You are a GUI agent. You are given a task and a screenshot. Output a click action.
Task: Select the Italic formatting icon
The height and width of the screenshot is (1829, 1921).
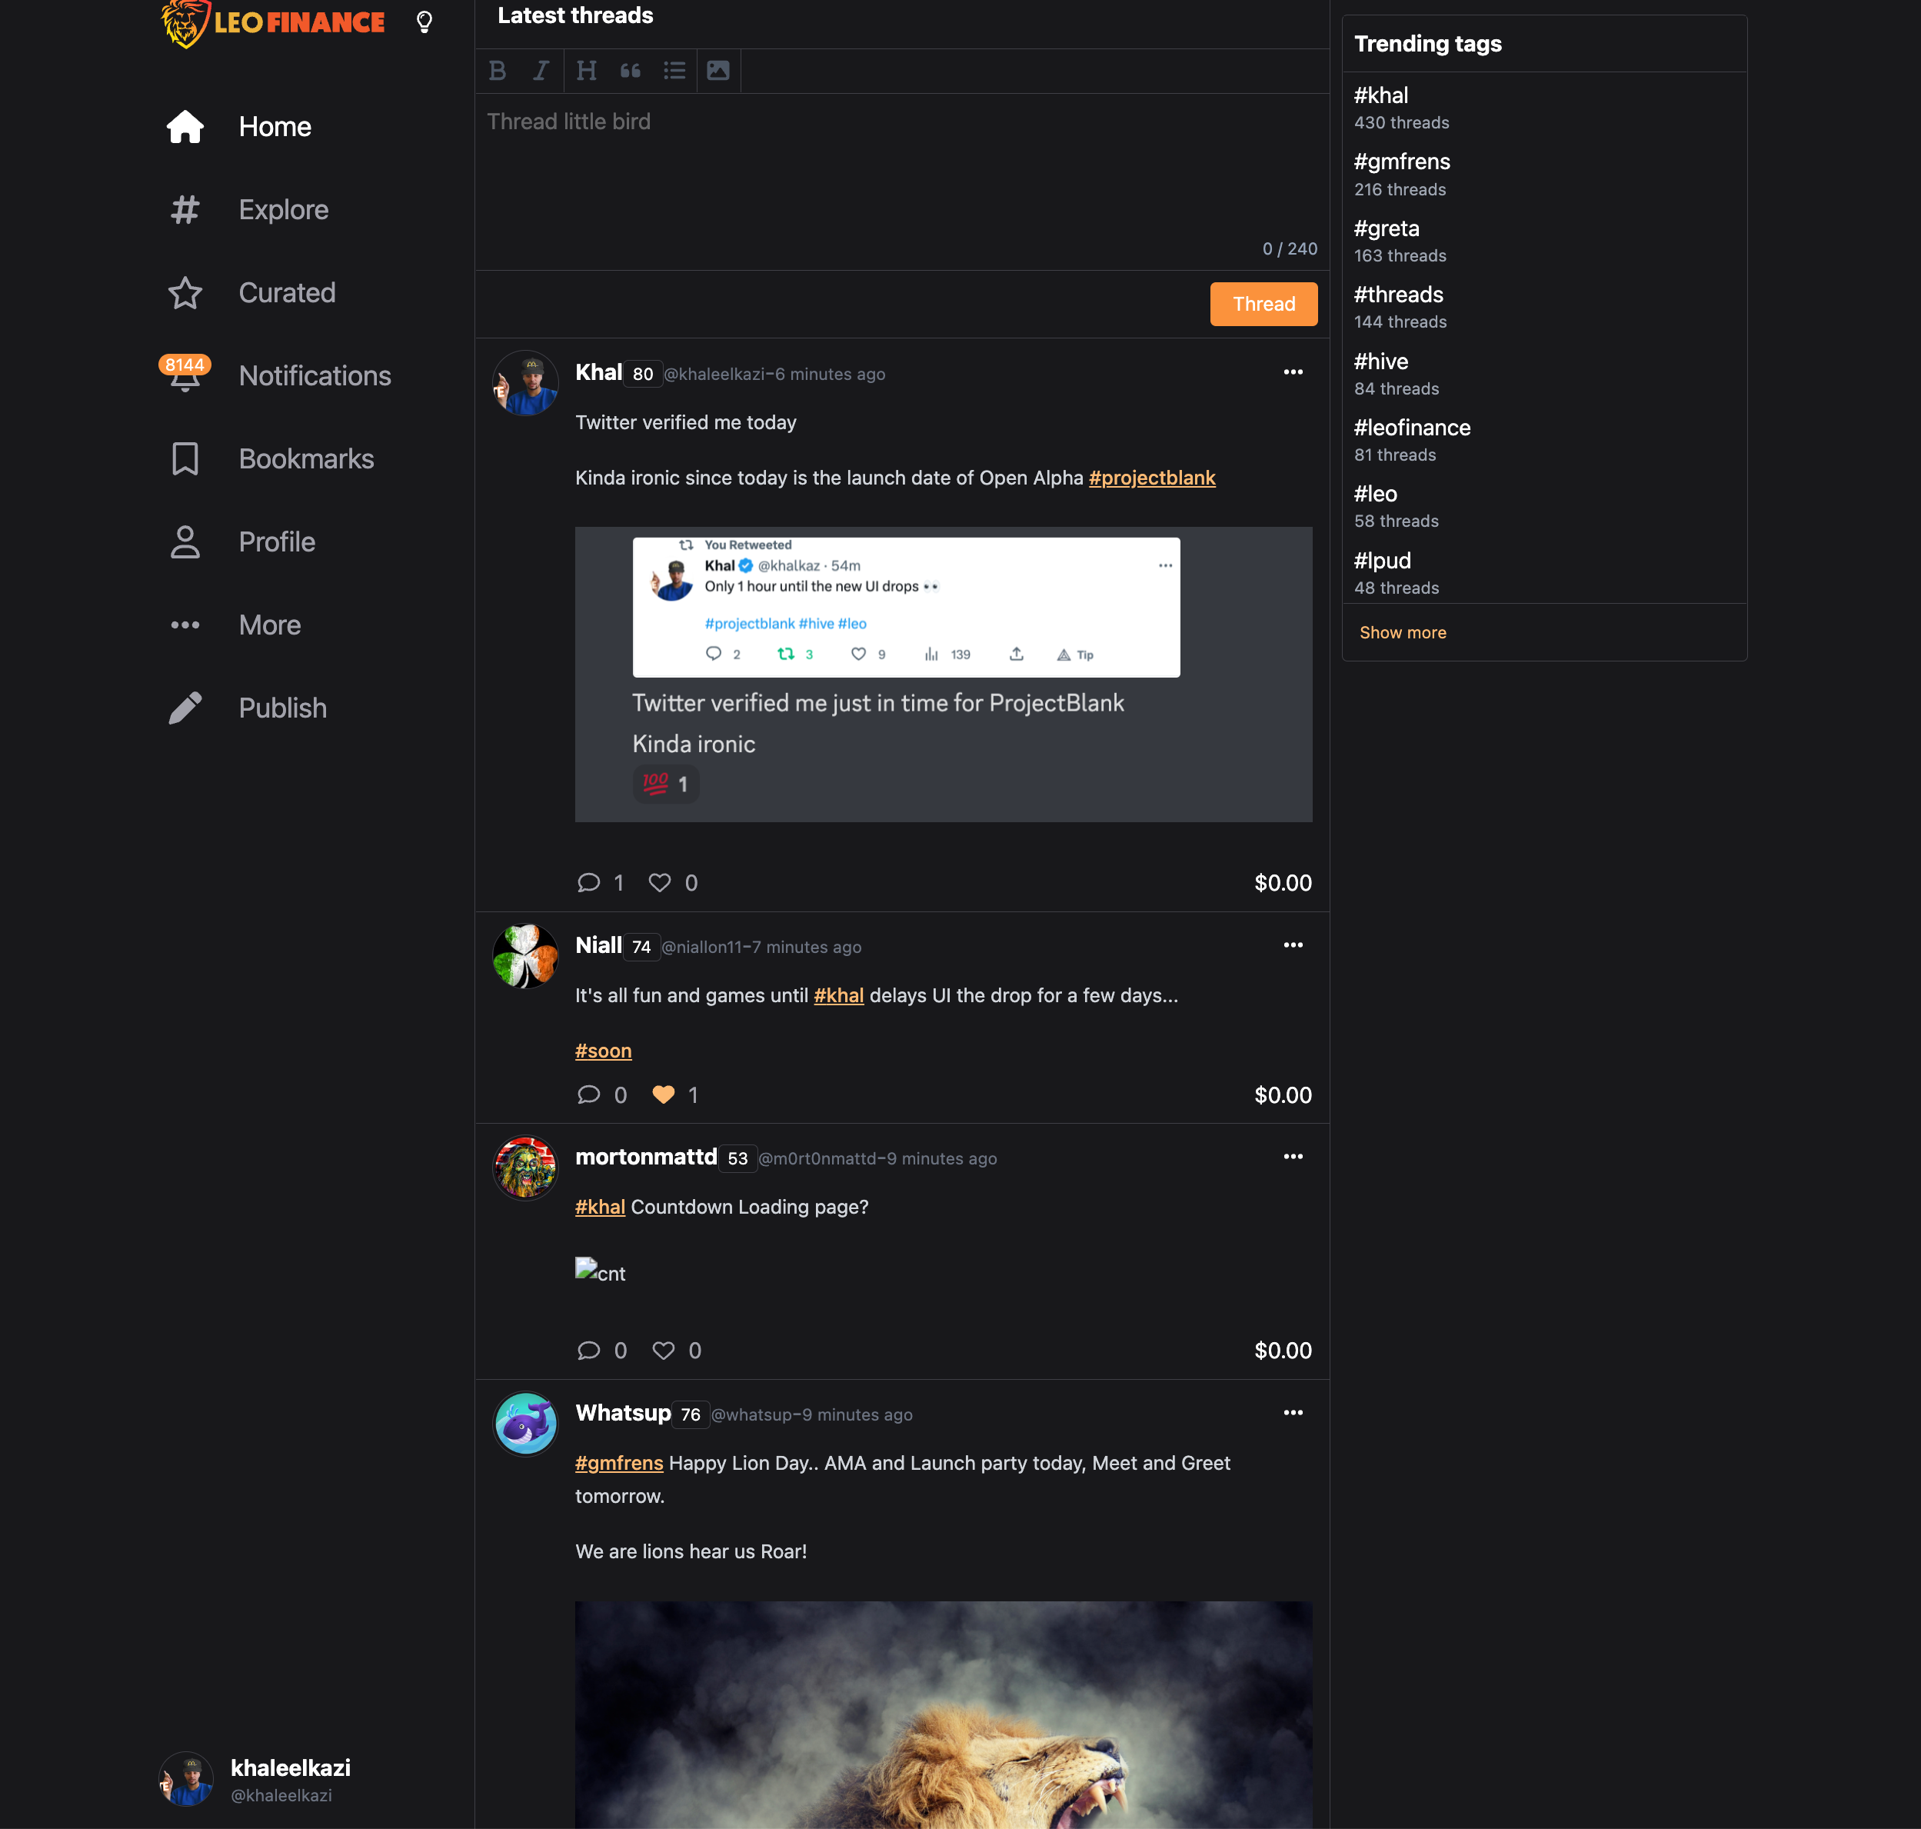pyautogui.click(x=541, y=70)
